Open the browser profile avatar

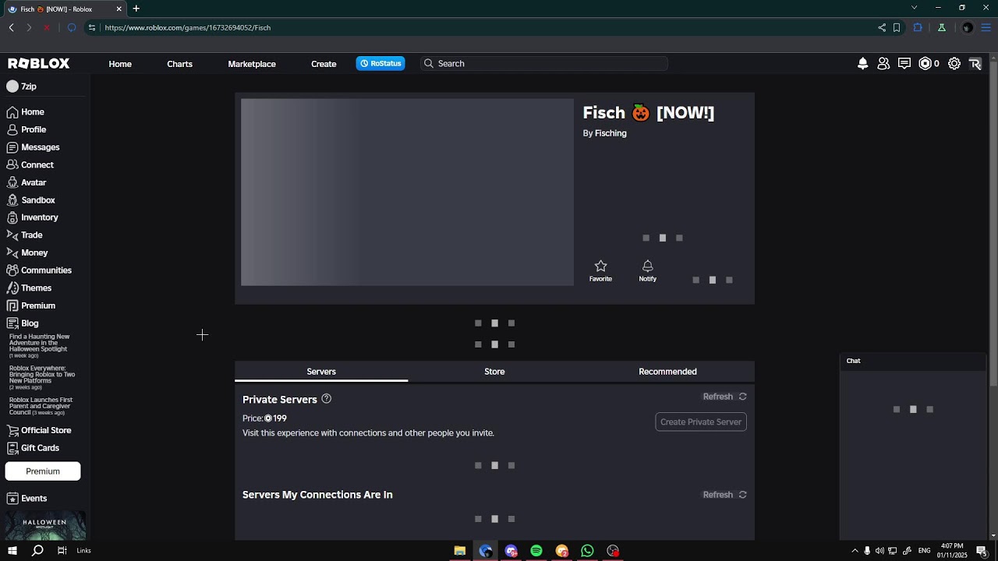click(x=968, y=27)
